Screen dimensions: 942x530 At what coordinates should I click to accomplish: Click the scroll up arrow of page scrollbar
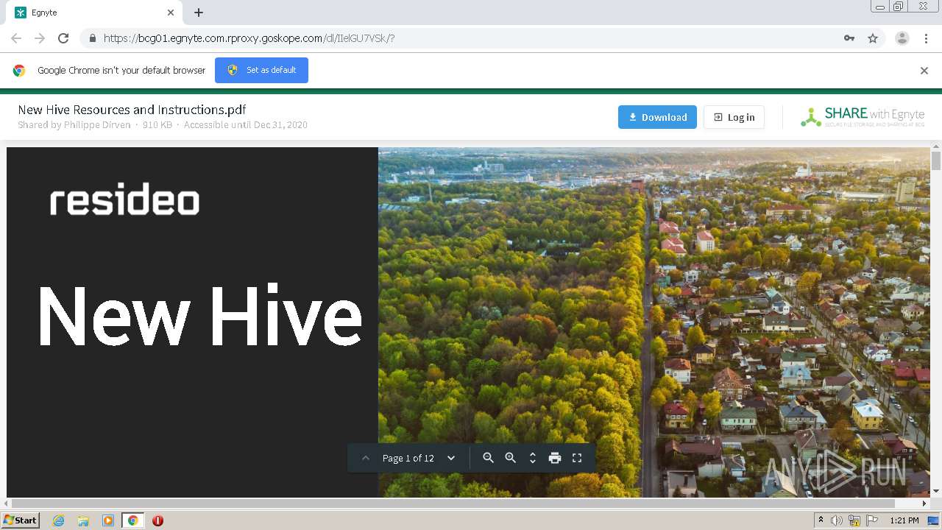[936, 146]
